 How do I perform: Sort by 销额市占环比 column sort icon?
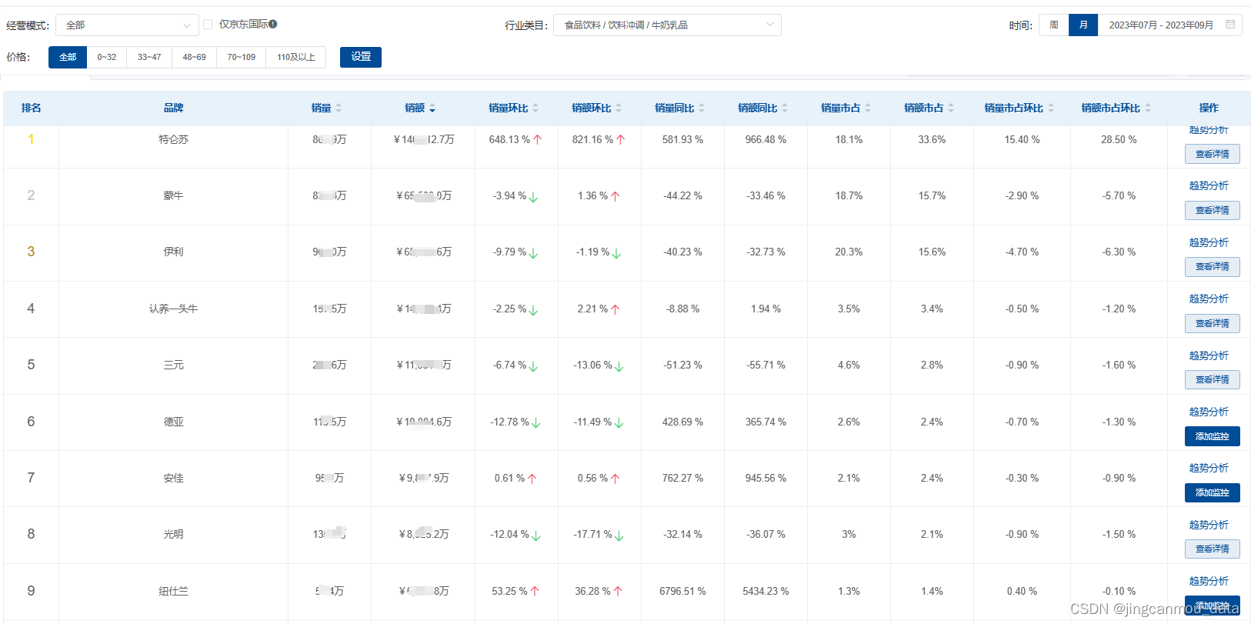tap(1148, 108)
